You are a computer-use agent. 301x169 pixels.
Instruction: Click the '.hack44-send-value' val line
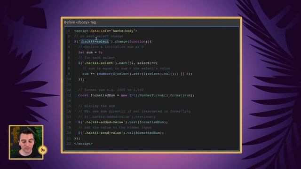121,133
